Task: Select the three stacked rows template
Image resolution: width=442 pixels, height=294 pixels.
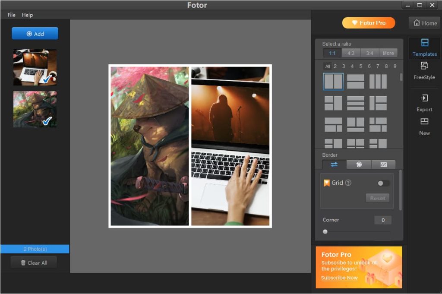Action: click(356, 103)
